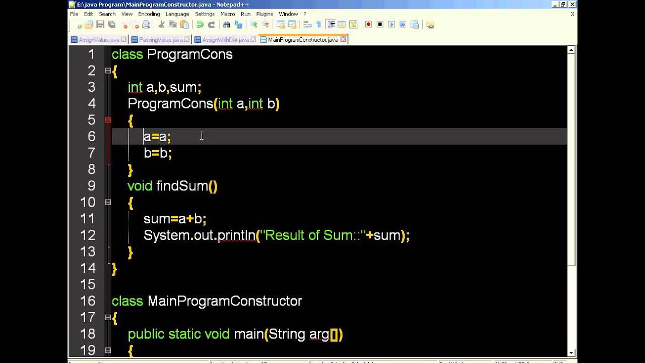Click Run Macro Multiple Times icon
The image size is (645, 363).
tap(403, 25)
